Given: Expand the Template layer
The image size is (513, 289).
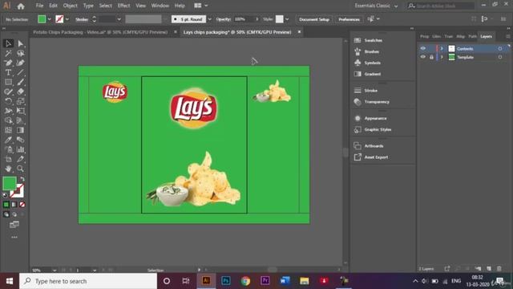Looking at the screenshot, I should point(442,57).
